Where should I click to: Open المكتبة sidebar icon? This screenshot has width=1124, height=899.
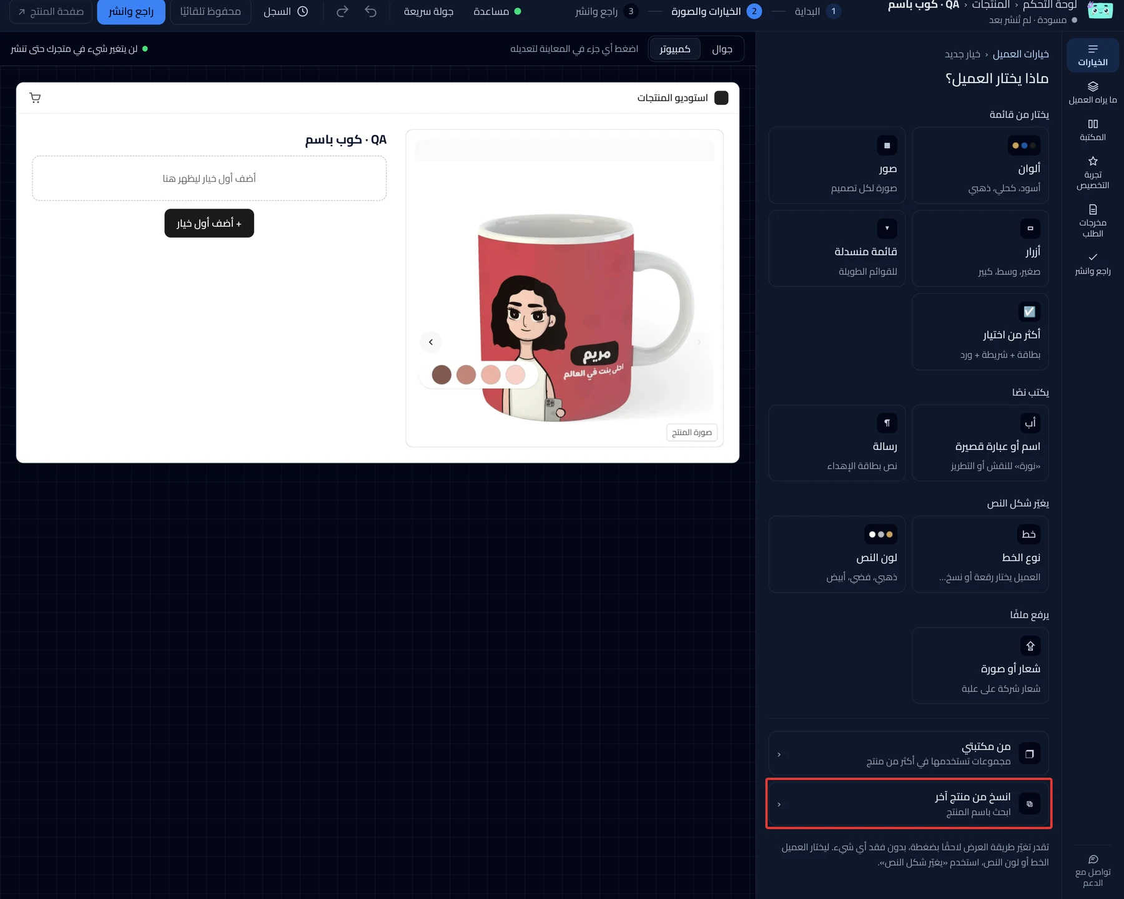(x=1093, y=130)
